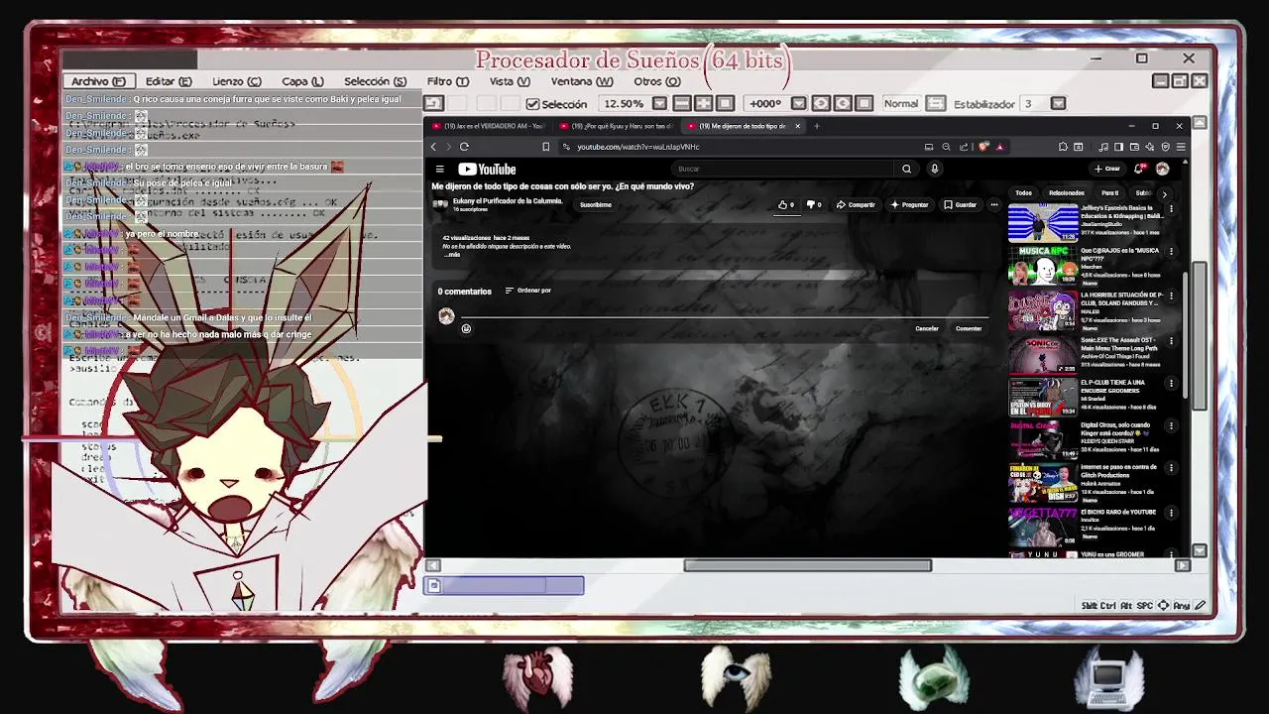The width and height of the screenshot is (1269, 714).
Task: Open the YouTube account avatar
Action: [1162, 169]
